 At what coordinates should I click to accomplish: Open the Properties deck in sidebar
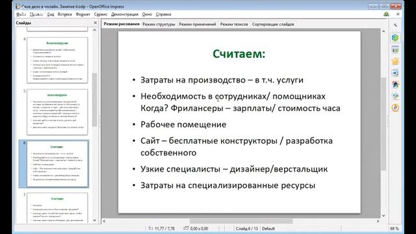click(x=395, y=38)
